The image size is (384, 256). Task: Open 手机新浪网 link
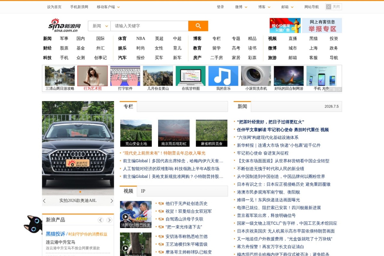coord(79,7)
